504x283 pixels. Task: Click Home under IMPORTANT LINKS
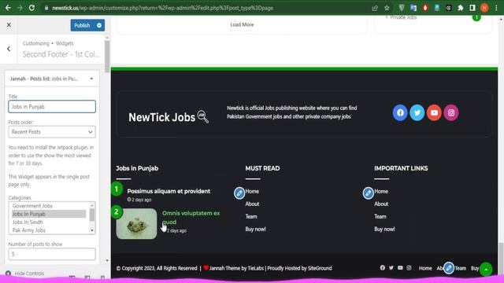381,191
